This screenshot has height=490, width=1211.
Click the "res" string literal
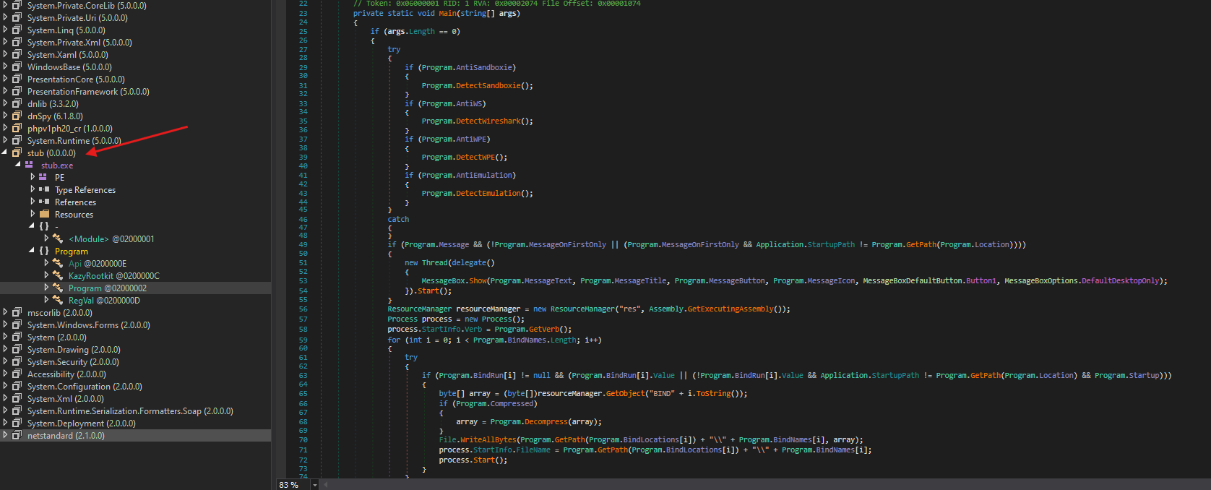(x=629, y=309)
